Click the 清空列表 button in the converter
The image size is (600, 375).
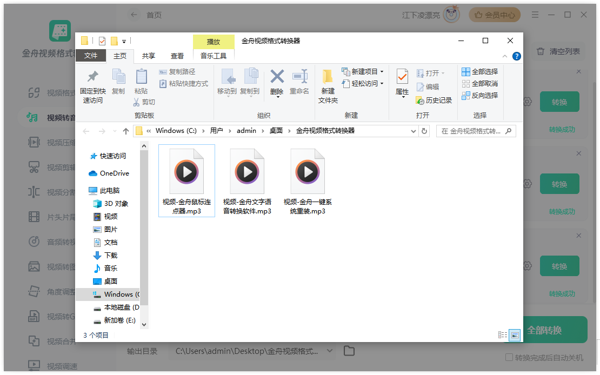tap(558, 51)
